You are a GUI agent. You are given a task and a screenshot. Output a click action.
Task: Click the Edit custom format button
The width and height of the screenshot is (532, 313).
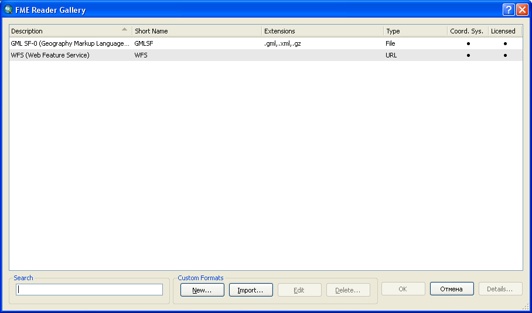pyautogui.click(x=299, y=290)
